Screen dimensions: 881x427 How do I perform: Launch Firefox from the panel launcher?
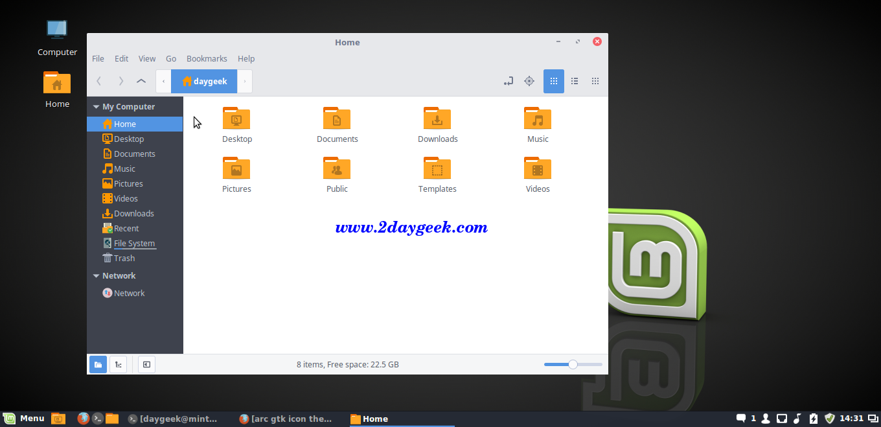tap(83, 419)
